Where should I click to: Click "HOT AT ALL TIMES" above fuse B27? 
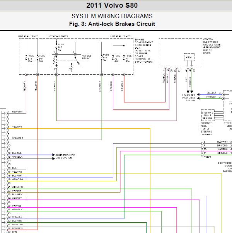58,36
